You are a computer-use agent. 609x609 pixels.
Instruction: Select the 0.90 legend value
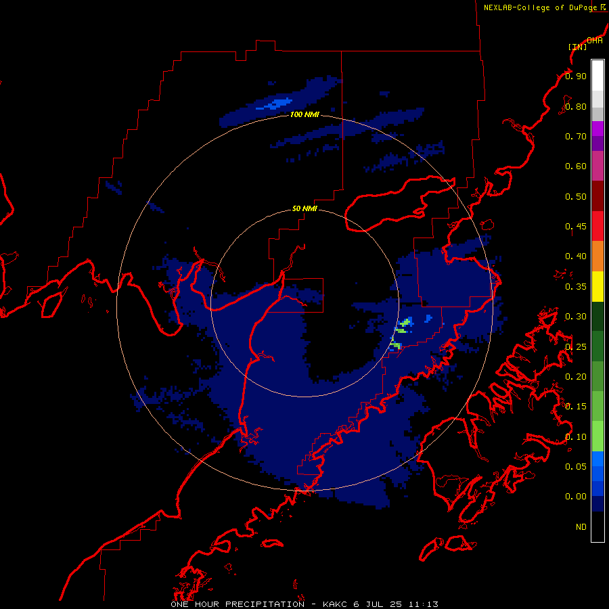576,76
